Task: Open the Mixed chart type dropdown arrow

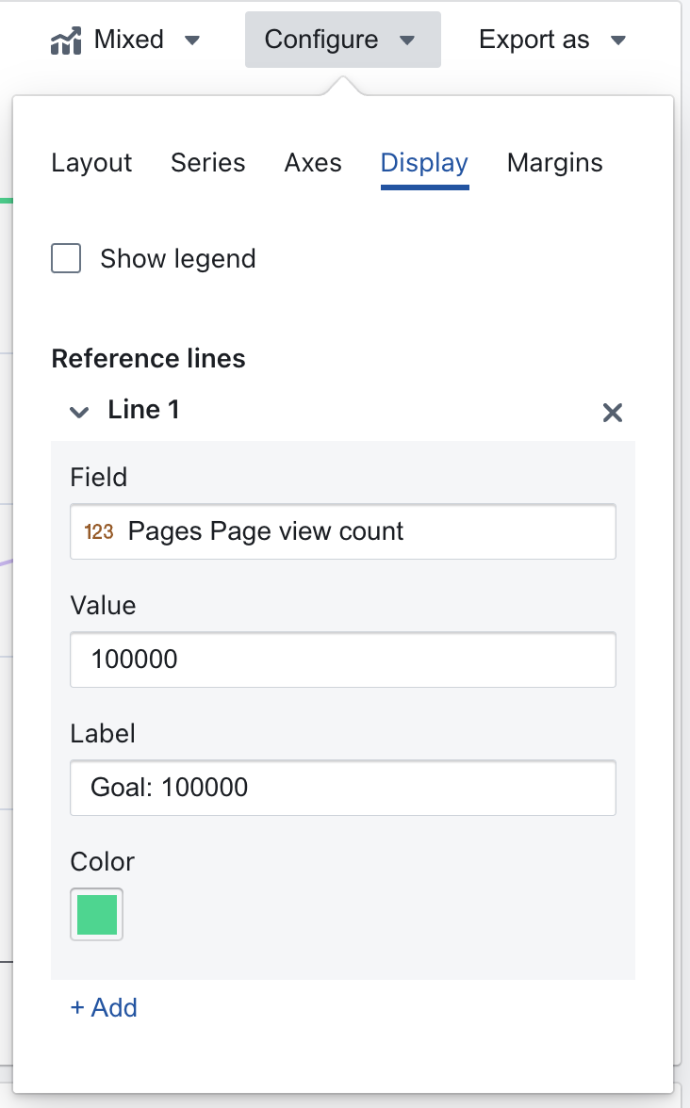Action: (x=191, y=41)
